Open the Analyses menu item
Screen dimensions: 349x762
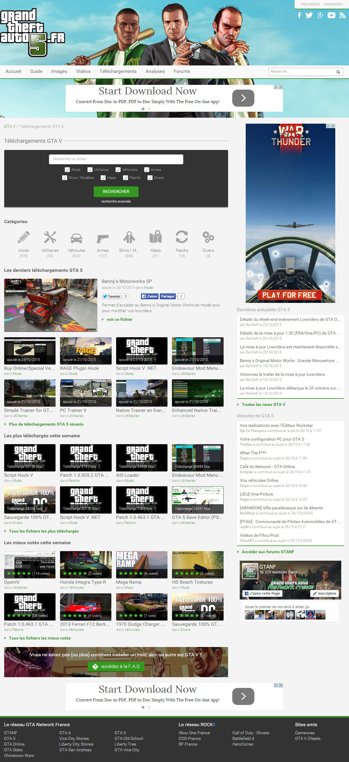coord(155,71)
